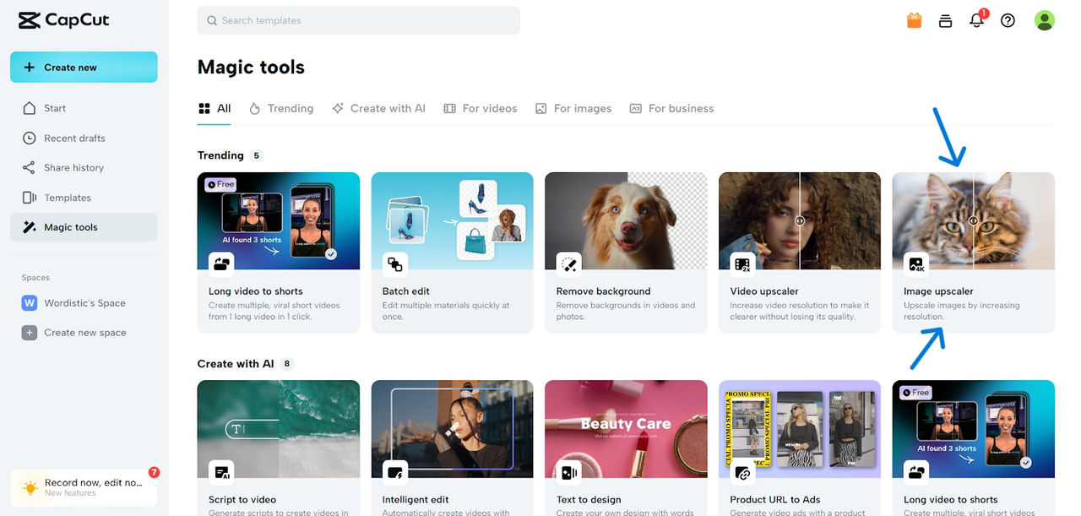Open the orange gift box icon
Screen dimensions: 1081x516
914,20
